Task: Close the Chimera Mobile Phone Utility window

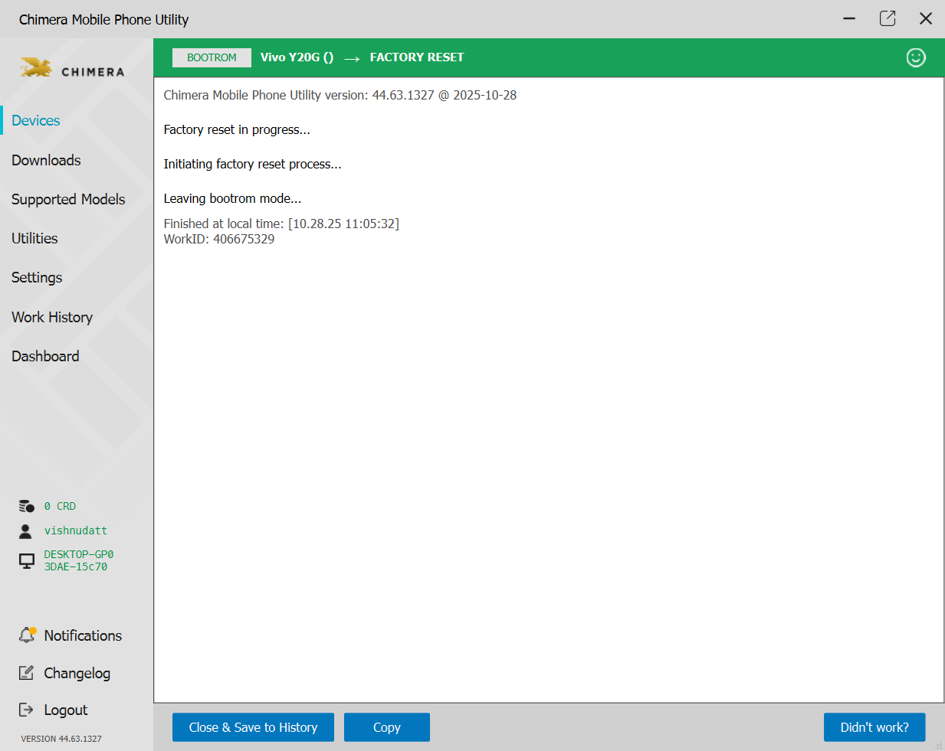Action: click(x=926, y=18)
